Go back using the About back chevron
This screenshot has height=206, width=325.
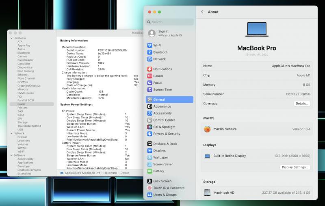202,12
